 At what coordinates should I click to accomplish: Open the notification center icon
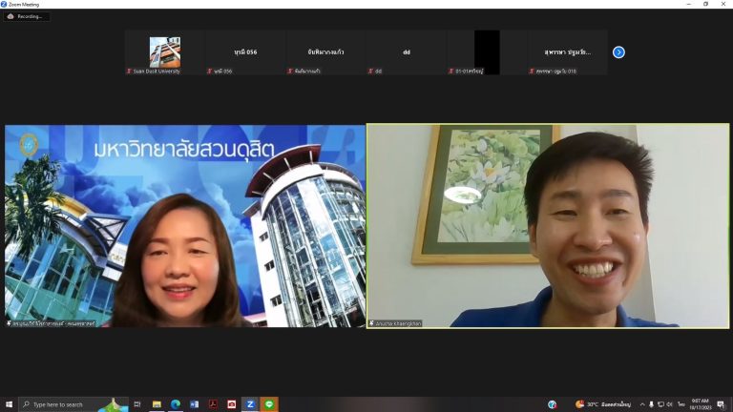click(x=722, y=404)
